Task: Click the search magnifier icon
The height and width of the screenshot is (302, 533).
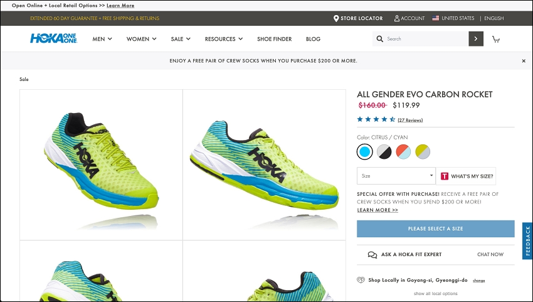Action: (x=380, y=39)
